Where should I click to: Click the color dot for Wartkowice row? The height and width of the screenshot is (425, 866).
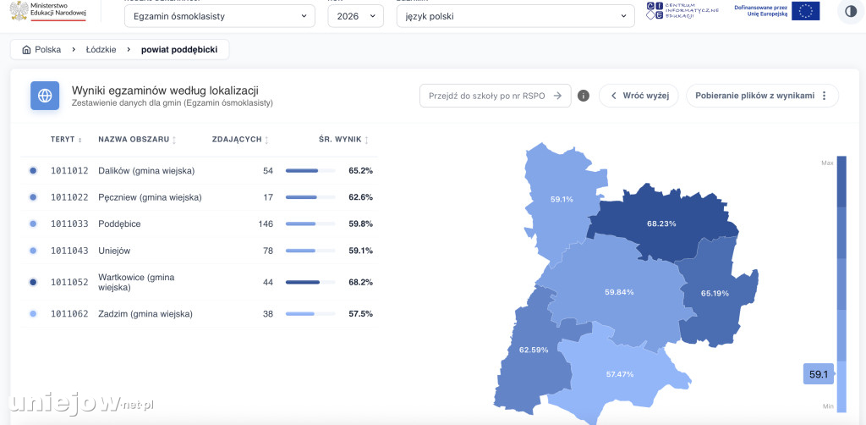(x=33, y=282)
